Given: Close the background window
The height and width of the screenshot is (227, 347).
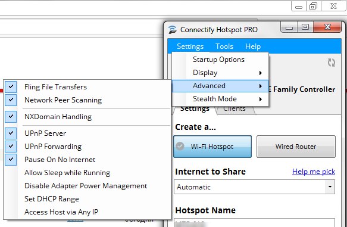Looking at the screenshot, I should coord(333,6).
